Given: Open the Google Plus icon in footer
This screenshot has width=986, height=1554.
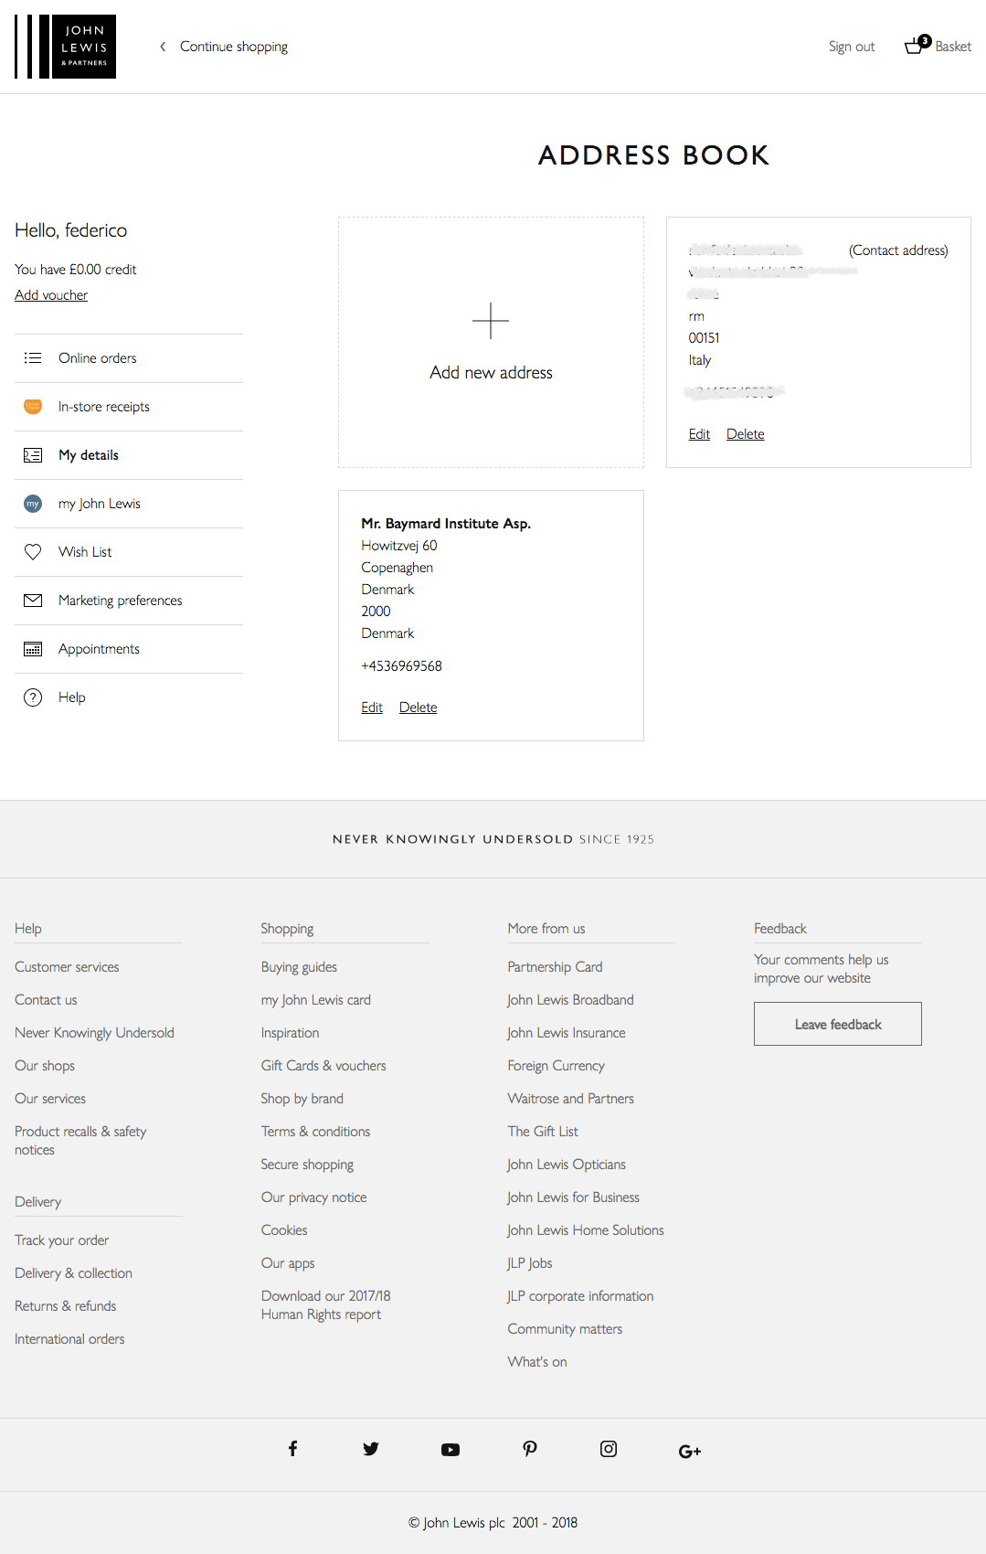Looking at the screenshot, I should (690, 1451).
